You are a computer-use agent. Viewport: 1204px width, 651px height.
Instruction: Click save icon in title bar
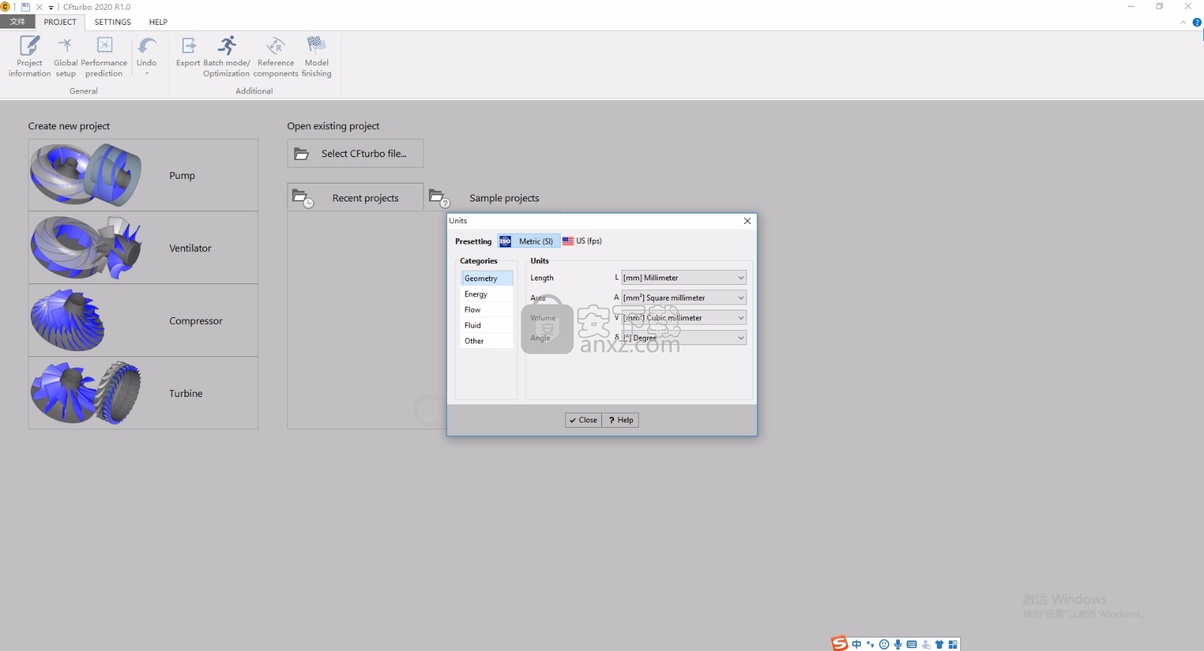[26, 7]
